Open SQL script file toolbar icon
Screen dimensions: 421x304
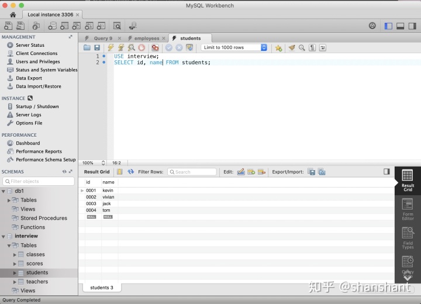tap(20, 26)
